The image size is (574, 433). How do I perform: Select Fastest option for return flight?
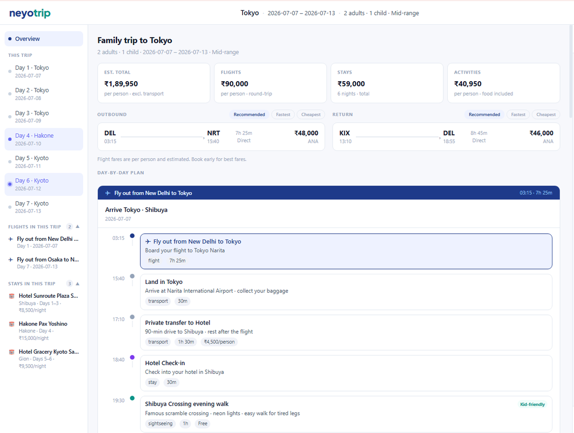(519, 115)
